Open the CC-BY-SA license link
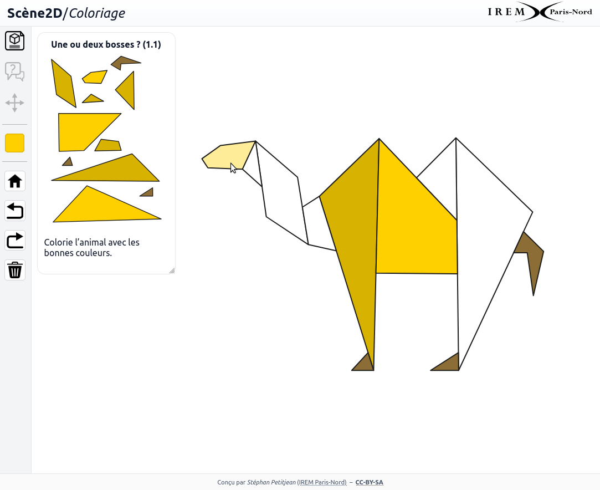Image resolution: width=600 pixels, height=490 pixels. click(370, 482)
